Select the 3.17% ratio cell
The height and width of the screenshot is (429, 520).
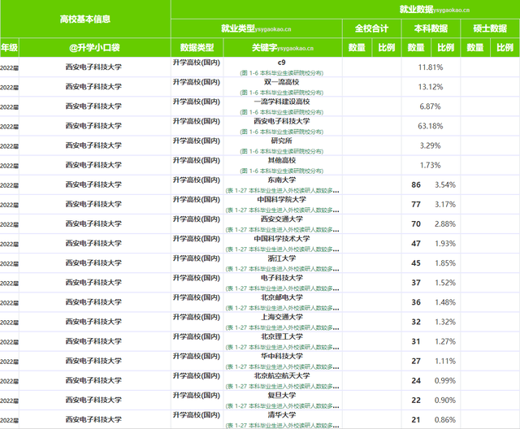click(444, 205)
